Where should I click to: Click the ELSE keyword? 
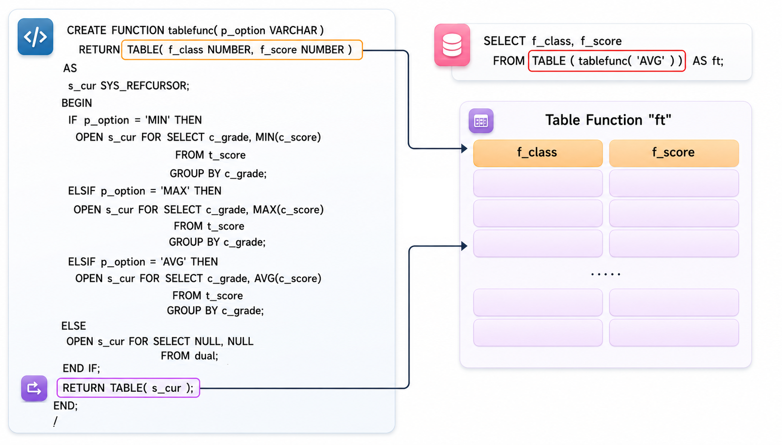(x=73, y=326)
